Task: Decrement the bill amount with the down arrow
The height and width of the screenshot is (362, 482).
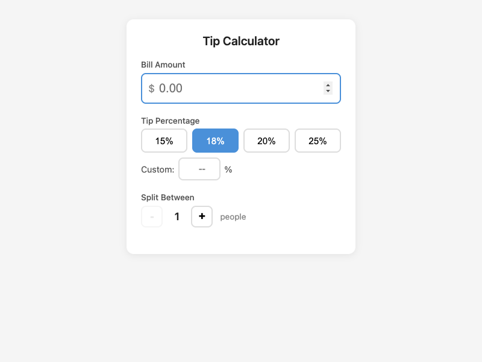Action: click(328, 92)
